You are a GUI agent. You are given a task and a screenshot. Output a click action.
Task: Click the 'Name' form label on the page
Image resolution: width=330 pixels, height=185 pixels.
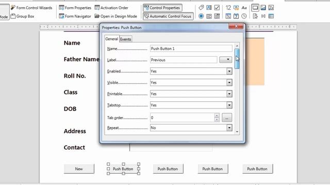click(72, 43)
